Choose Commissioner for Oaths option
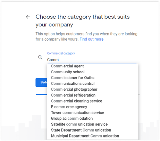This screenshot has height=141, width=160. coord(93,78)
